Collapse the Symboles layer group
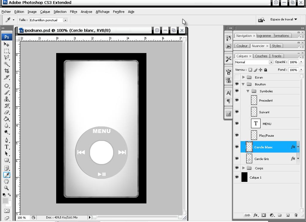Viewport: 306px width, 222px height. (248, 91)
